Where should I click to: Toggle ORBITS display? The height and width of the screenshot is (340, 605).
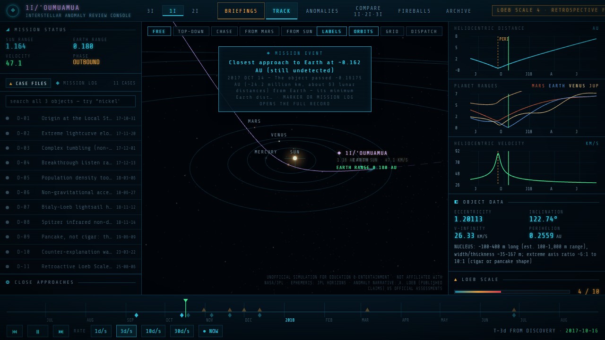coord(363,32)
